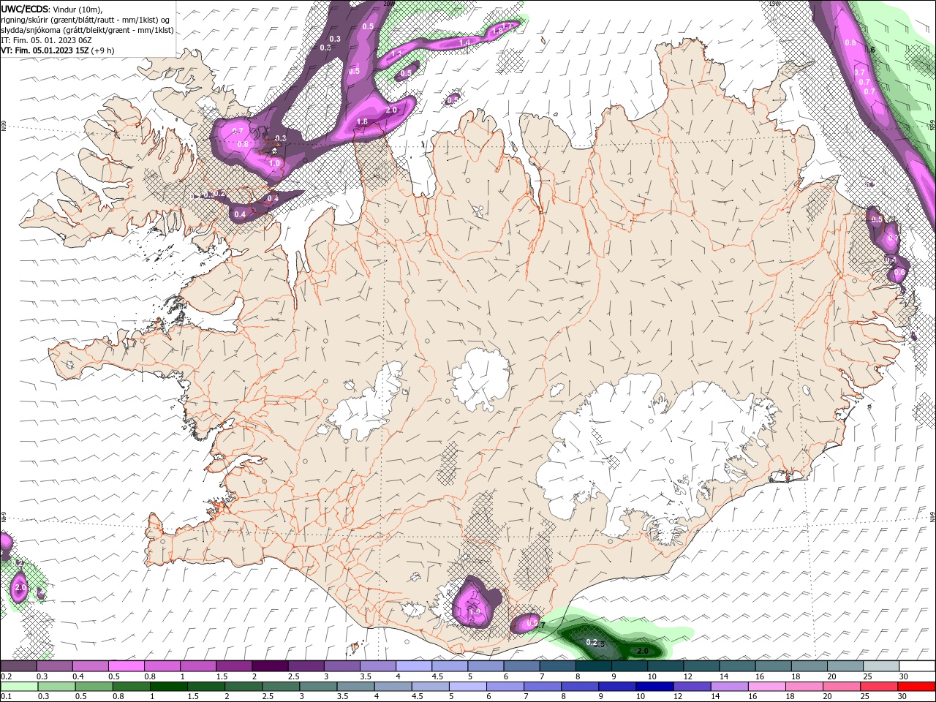Click the 0.4 label under upper legend scale

pos(78,676)
